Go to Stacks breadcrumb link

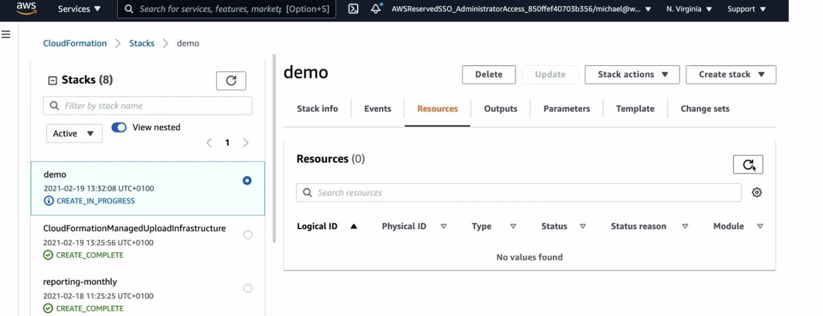pyautogui.click(x=142, y=43)
